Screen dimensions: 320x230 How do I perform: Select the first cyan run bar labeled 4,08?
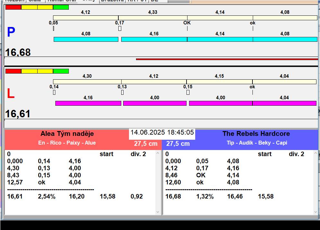86,39
